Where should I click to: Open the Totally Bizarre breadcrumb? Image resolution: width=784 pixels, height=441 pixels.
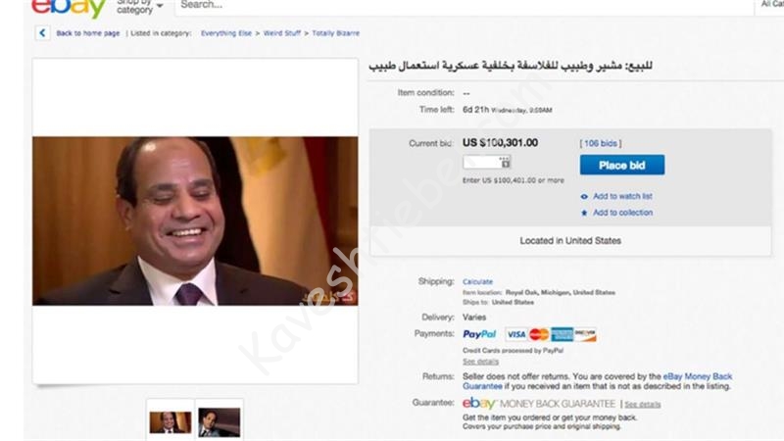pos(335,33)
